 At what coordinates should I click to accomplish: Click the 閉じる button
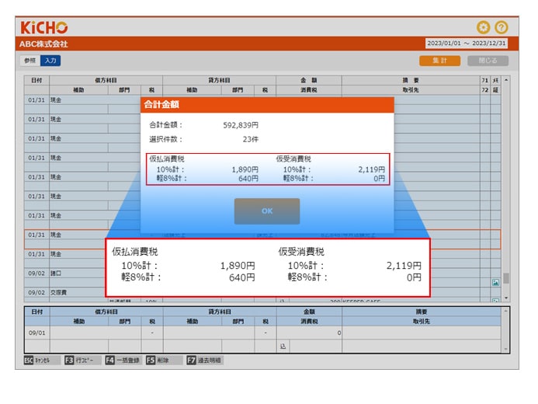click(488, 61)
